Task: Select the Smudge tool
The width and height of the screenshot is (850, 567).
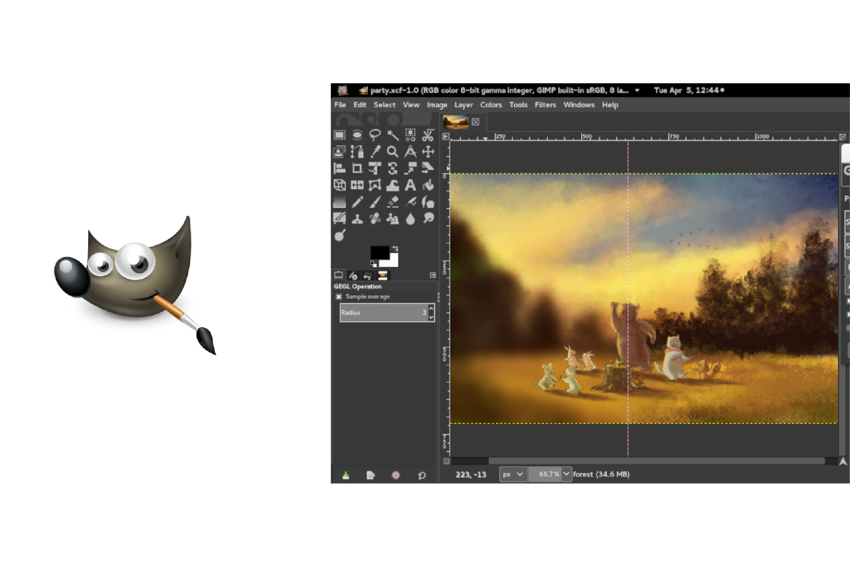Action: [428, 219]
